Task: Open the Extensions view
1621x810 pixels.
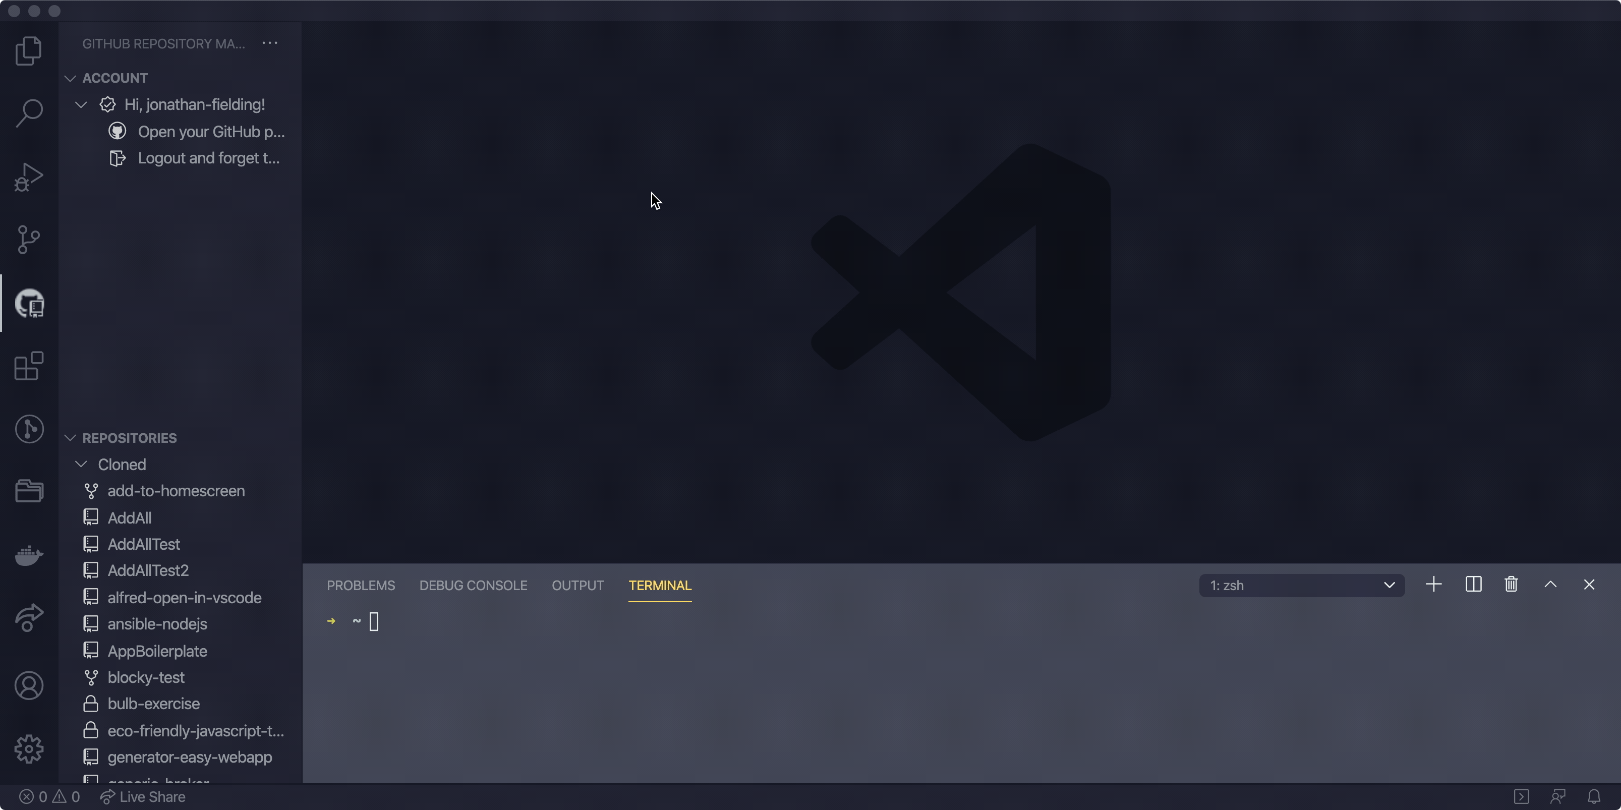Action: (x=29, y=366)
